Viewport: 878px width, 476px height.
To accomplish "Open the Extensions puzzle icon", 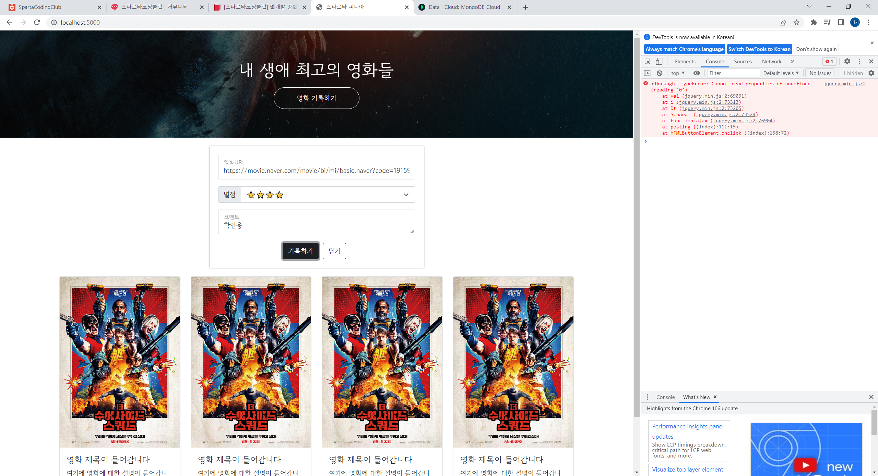I will coord(814,22).
